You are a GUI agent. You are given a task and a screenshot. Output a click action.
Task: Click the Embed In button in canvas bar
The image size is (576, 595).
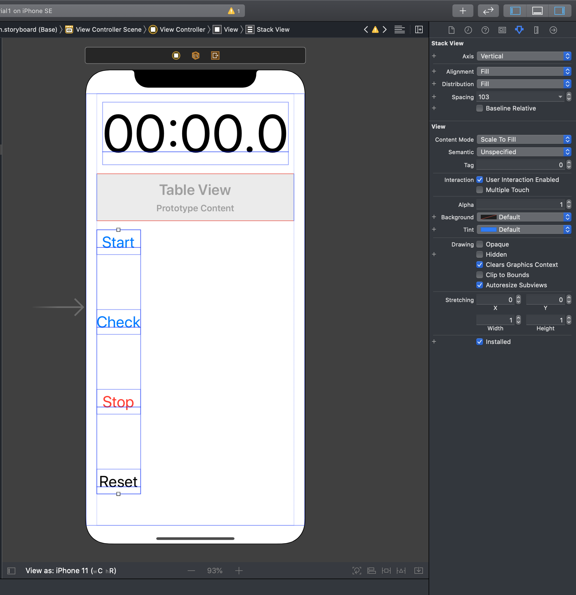[x=418, y=571]
